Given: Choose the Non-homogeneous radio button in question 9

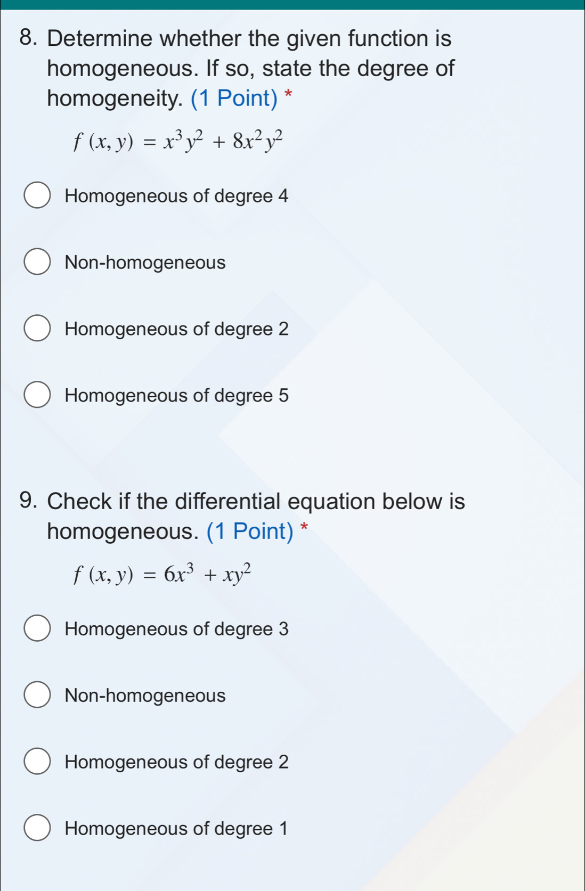Looking at the screenshot, I should [x=37, y=695].
